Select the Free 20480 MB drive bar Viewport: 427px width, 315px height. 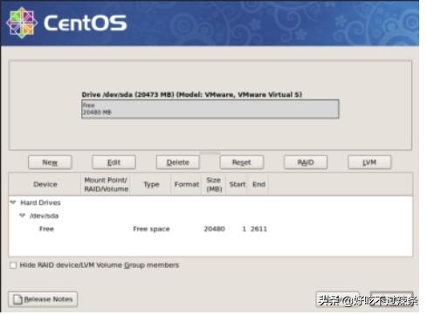click(x=210, y=109)
